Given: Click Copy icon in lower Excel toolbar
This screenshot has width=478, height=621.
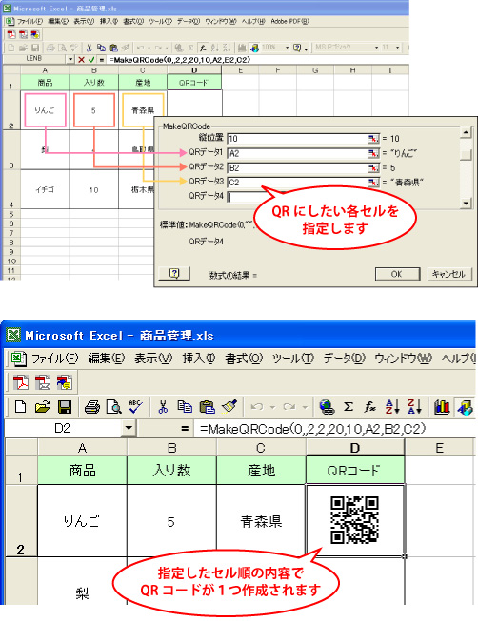Looking at the screenshot, I should pyautogui.click(x=185, y=407).
